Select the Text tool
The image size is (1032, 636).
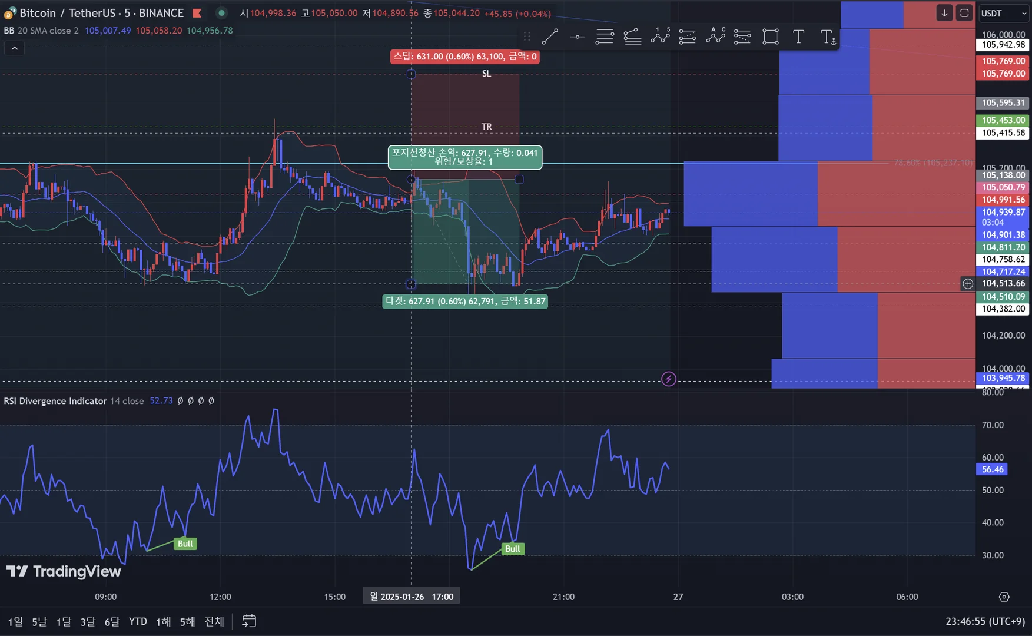point(798,37)
